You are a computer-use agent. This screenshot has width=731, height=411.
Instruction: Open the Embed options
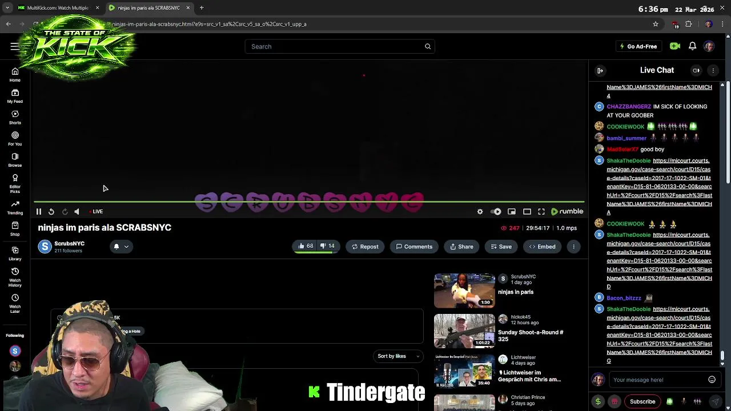[x=542, y=247]
